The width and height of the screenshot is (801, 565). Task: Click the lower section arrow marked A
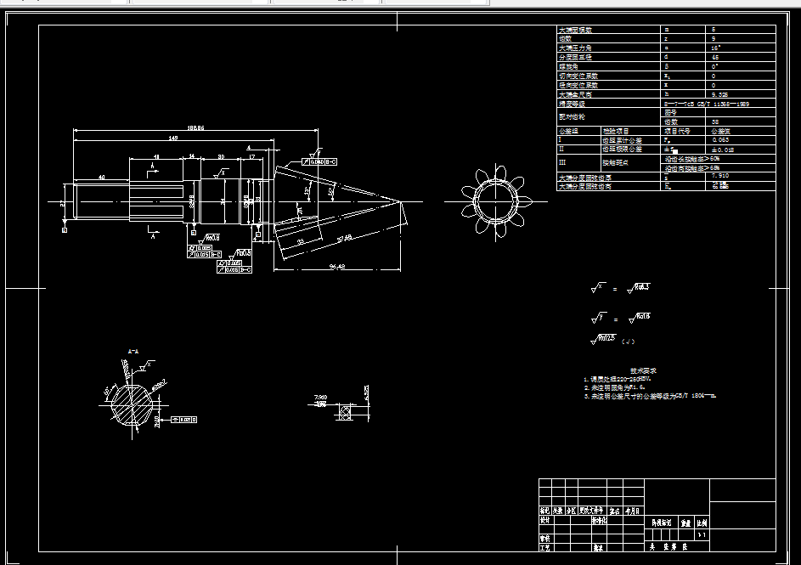152,233
